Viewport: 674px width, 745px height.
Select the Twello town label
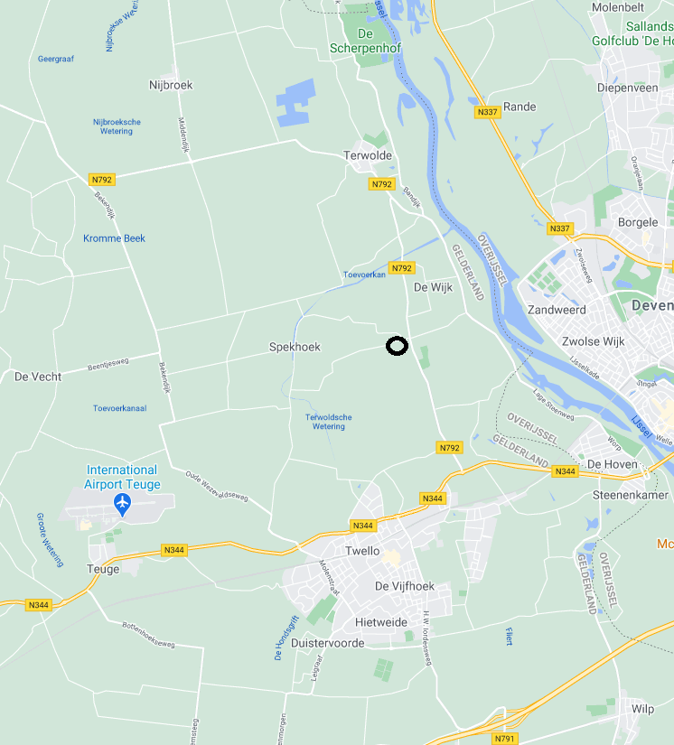pyautogui.click(x=362, y=551)
